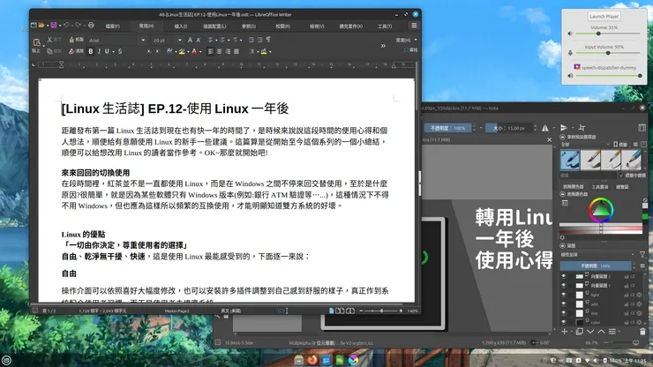The image size is (653, 367).
Task: Click the increase font size icon
Action: point(191,40)
